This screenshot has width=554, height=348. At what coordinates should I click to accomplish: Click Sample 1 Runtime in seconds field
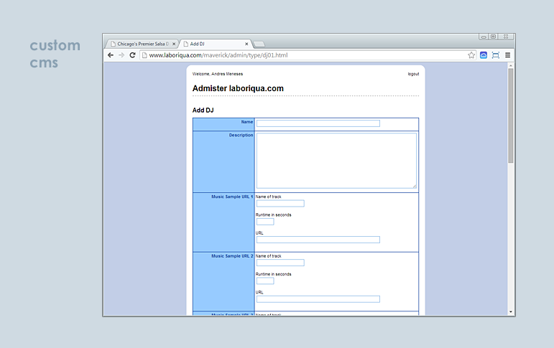tap(264, 222)
